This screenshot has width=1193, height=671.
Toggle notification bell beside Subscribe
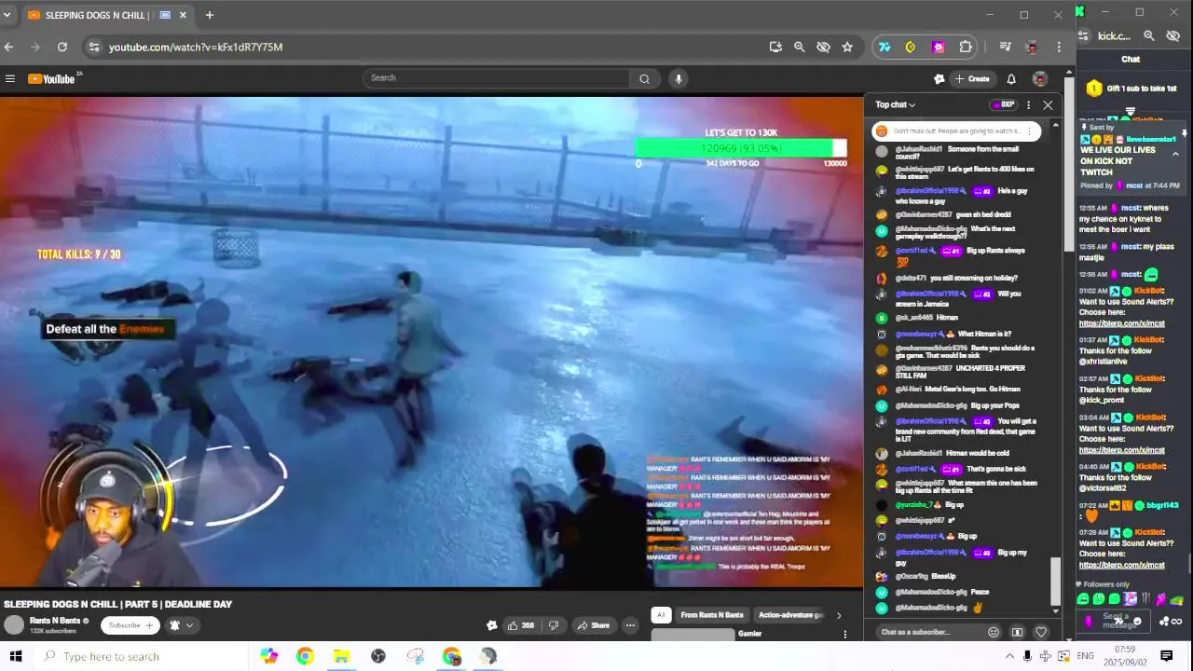[x=174, y=625]
